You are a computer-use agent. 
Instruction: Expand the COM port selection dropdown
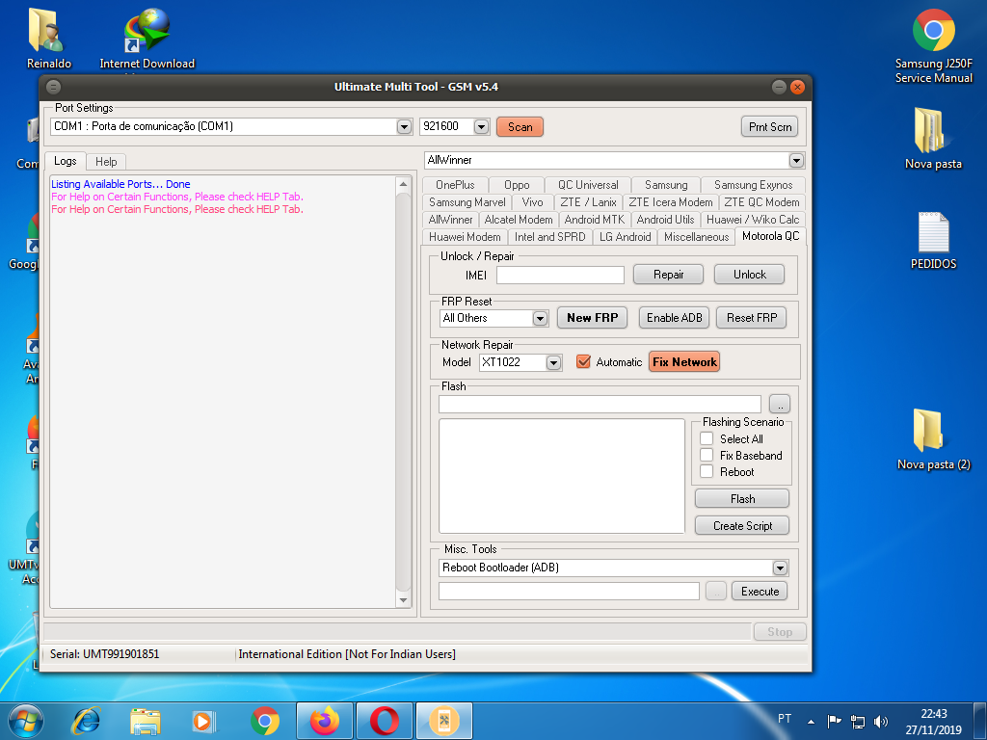point(404,127)
